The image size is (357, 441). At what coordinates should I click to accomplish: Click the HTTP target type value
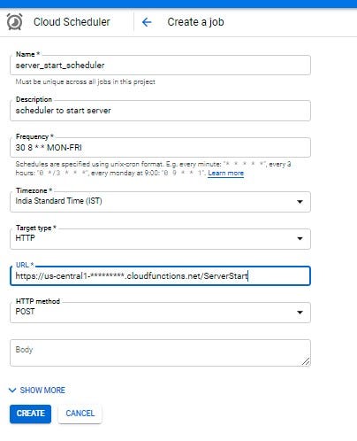(26, 238)
